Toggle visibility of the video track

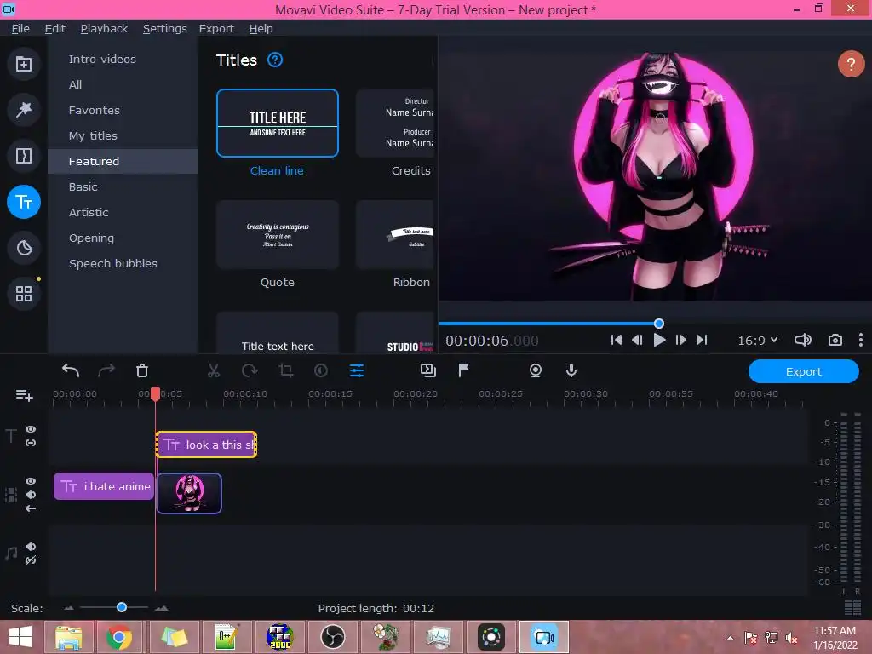31,481
